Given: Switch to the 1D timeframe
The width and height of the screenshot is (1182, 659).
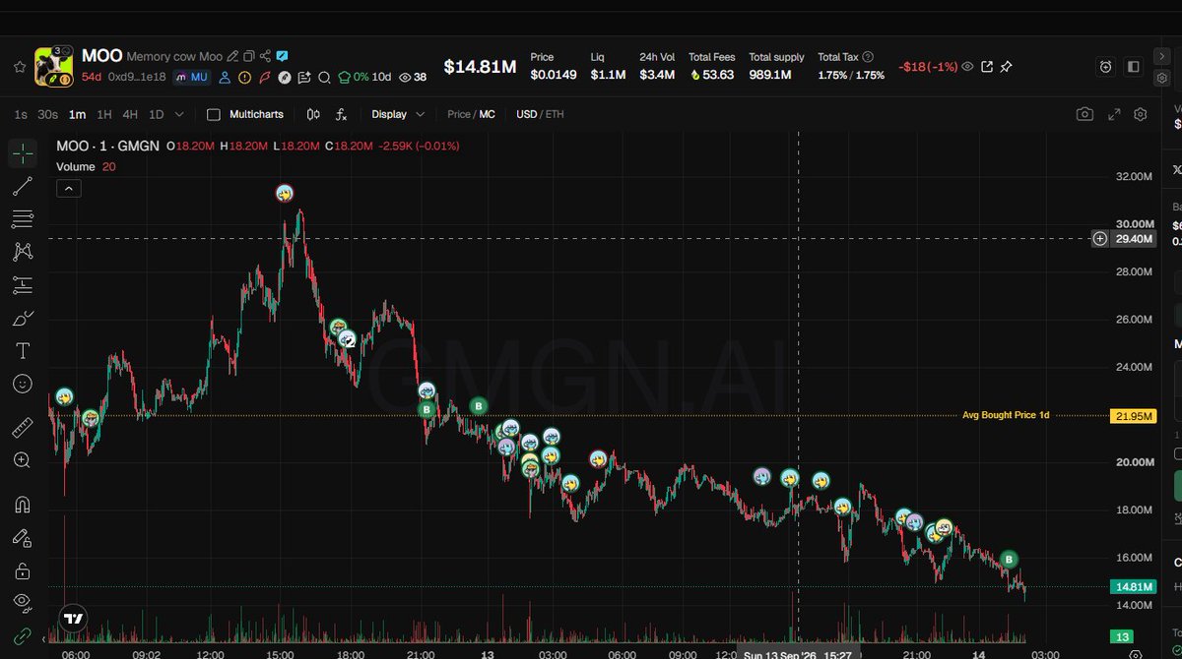Looking at the screenshot, I should tap(157, 114).
